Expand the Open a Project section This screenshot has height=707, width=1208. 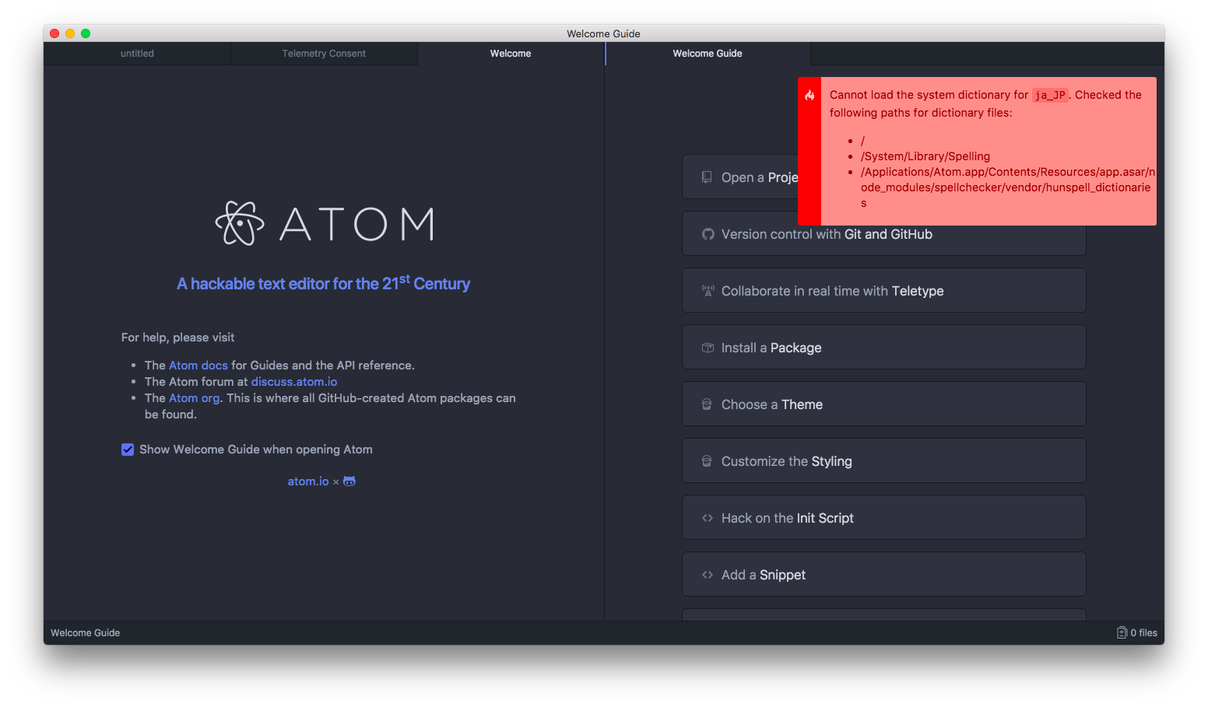click(x=740, y=177)
